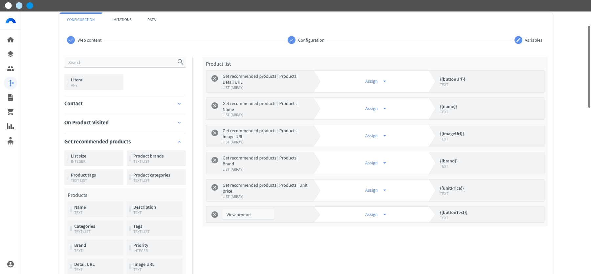
Task: Click the {{imageUrl}} variable
Action: [x=452, y=134]
